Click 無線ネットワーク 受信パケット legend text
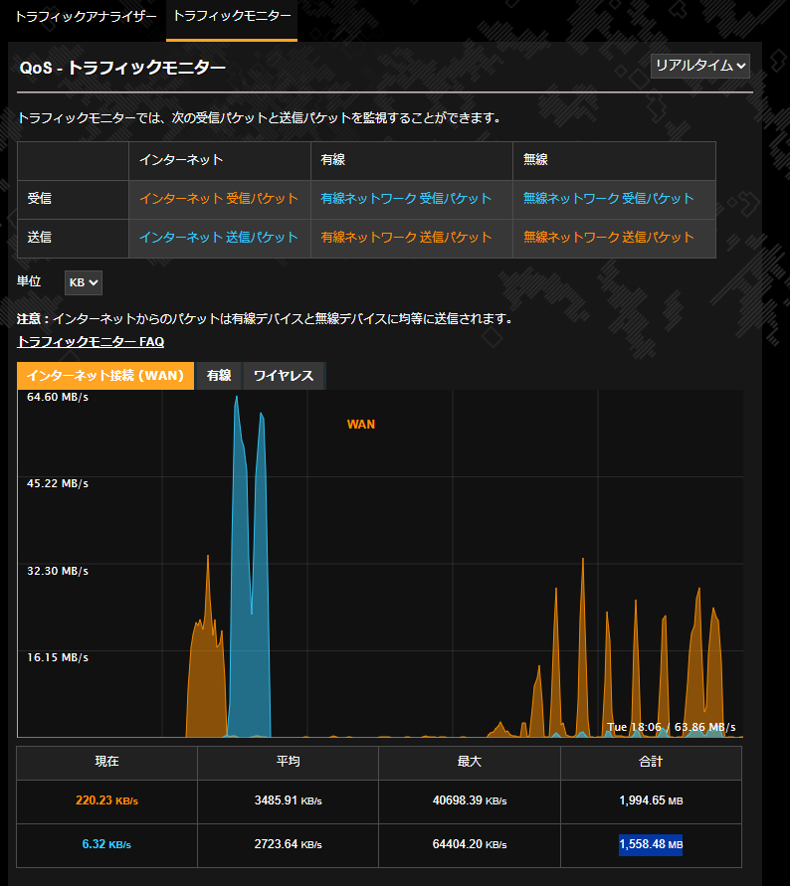The height and width of the screenshot is (886, 790). [x=609, y=199]
